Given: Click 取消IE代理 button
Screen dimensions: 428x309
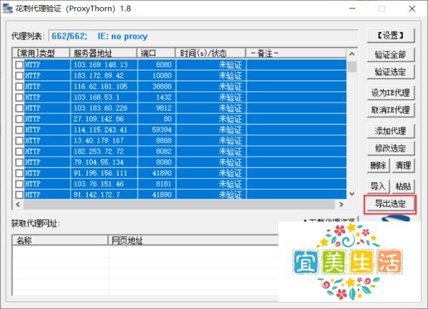Looking at the screenshot, I should tap(391, 110).
